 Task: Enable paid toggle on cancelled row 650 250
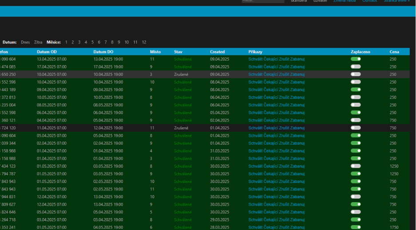356,74
